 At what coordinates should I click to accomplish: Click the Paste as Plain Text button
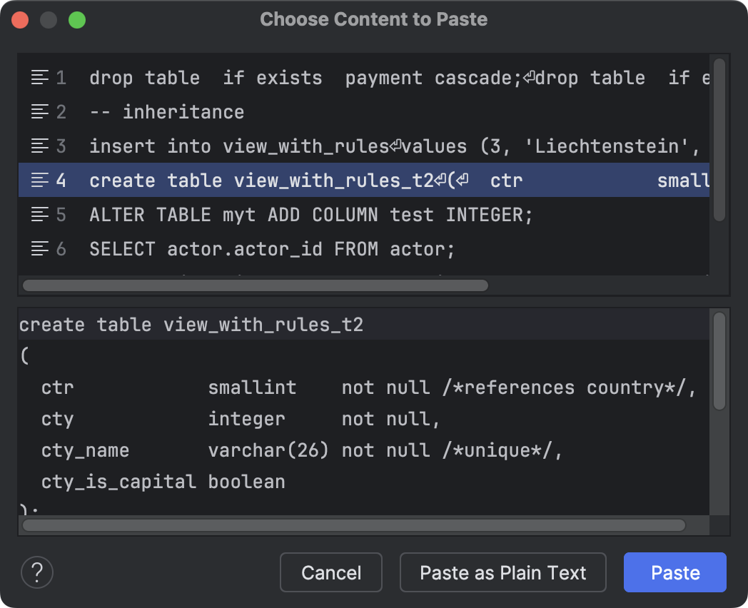[x=502, y=572]
